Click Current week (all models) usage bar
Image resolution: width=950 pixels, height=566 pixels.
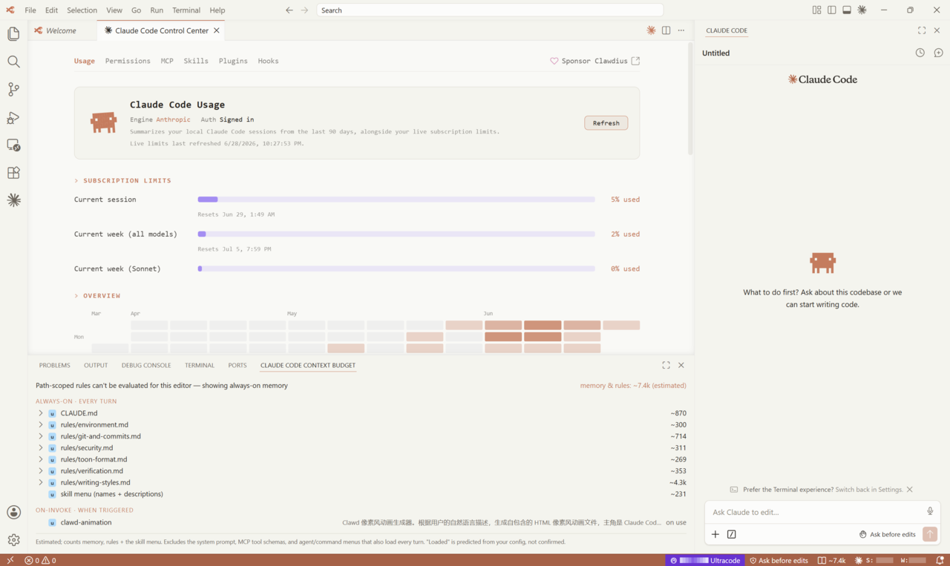(x=396, y=234)
